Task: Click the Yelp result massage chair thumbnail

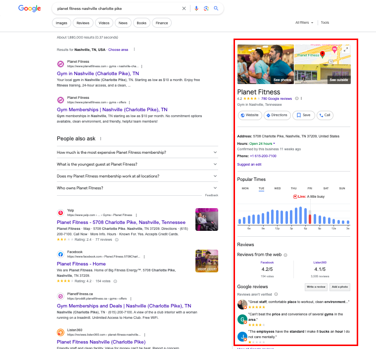Action: click(x=207, y=219)
